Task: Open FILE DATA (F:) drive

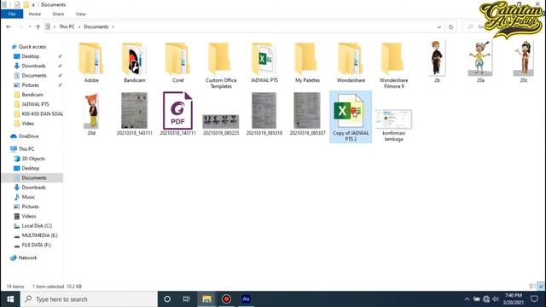Action: 36,245
